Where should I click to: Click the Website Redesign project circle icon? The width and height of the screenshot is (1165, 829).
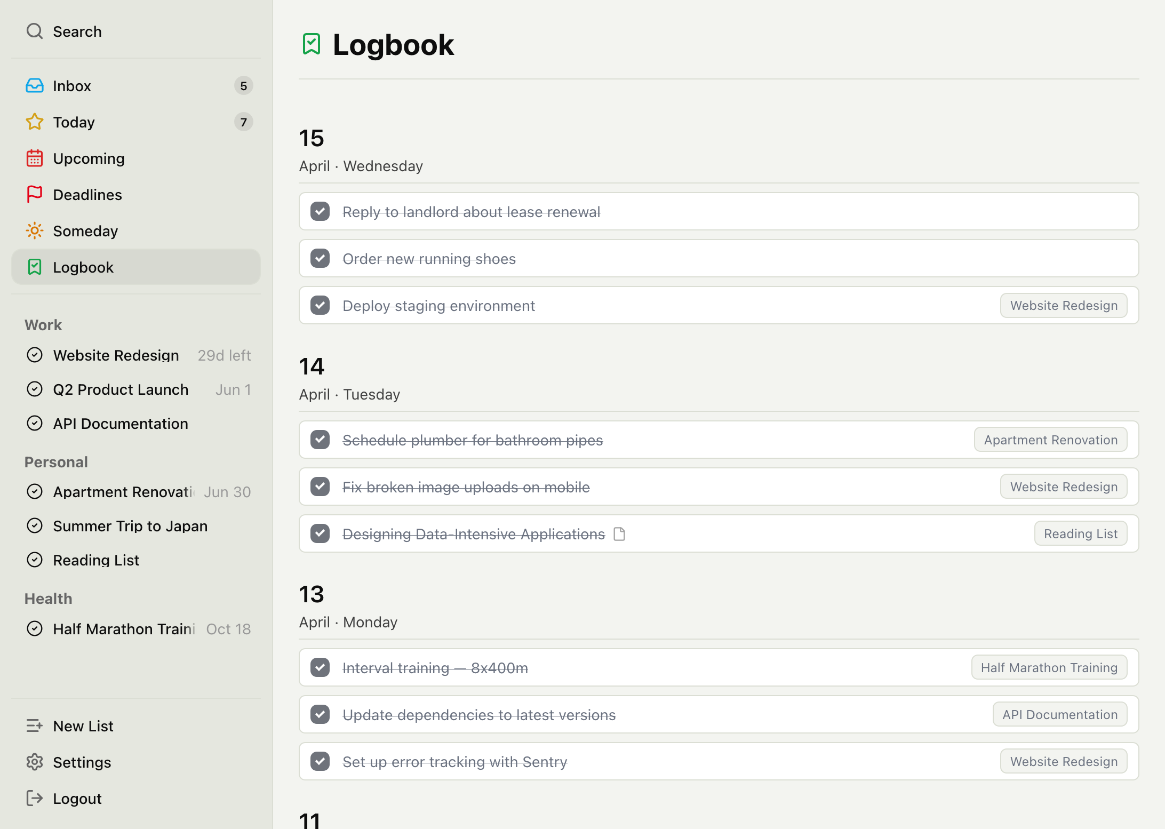click(x=35, y=355)
